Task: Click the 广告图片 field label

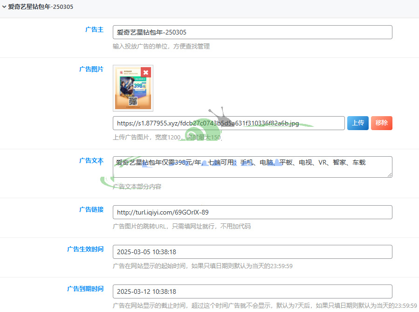Action: pyautogui.click(x=91, y=69)
